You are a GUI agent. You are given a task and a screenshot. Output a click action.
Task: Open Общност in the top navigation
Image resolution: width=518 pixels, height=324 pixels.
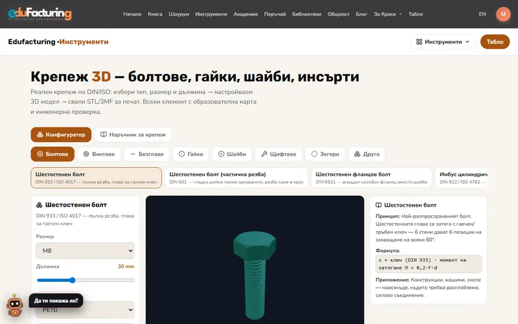pos(338,14)
